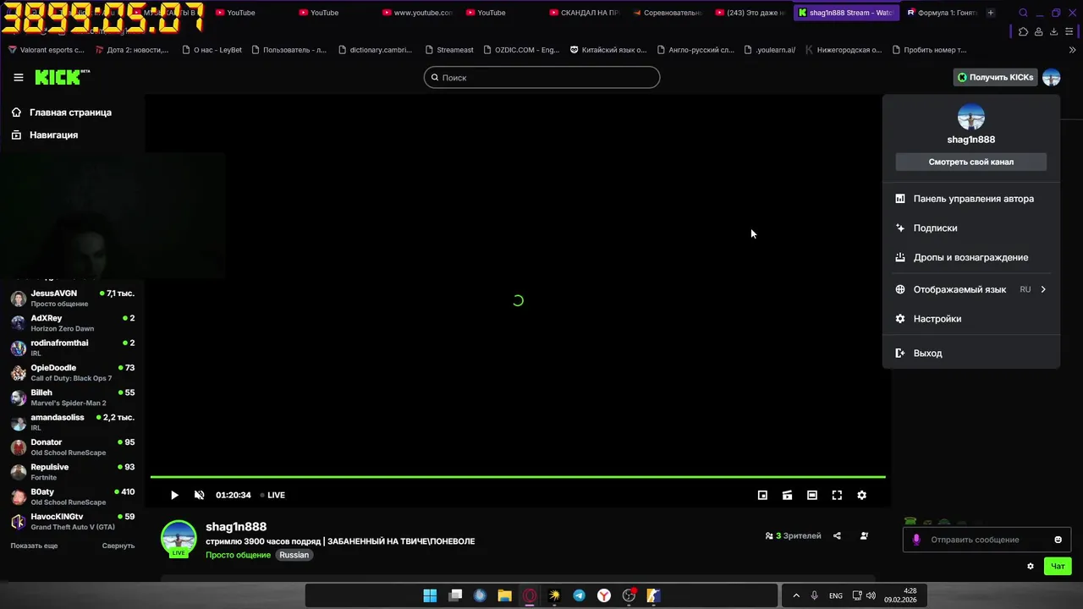The width and height of the screenshot is (1083, 609).
Task: Open video player settings gear
Action: coord(861,495)
